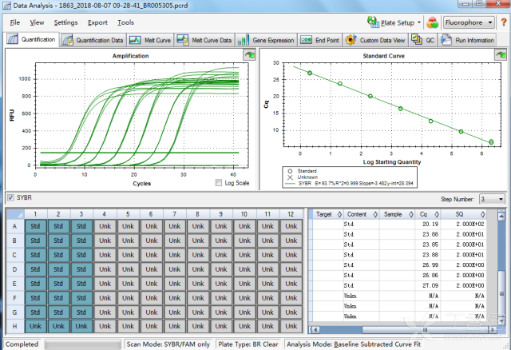511x350 pixels.
Task: Click the Scan Mode SYBR/FAM only status
Action: point(168,344)
